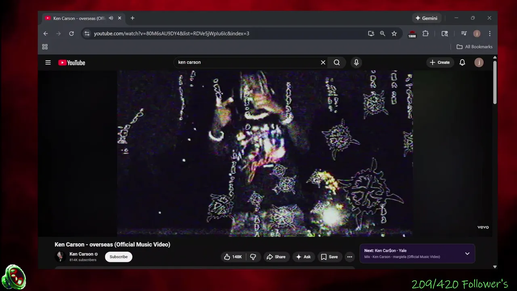Image resolution: width=517 pixels, height=291 pixels.
Task: Click the 814K subscribers text
Action: tap(83, 260)
